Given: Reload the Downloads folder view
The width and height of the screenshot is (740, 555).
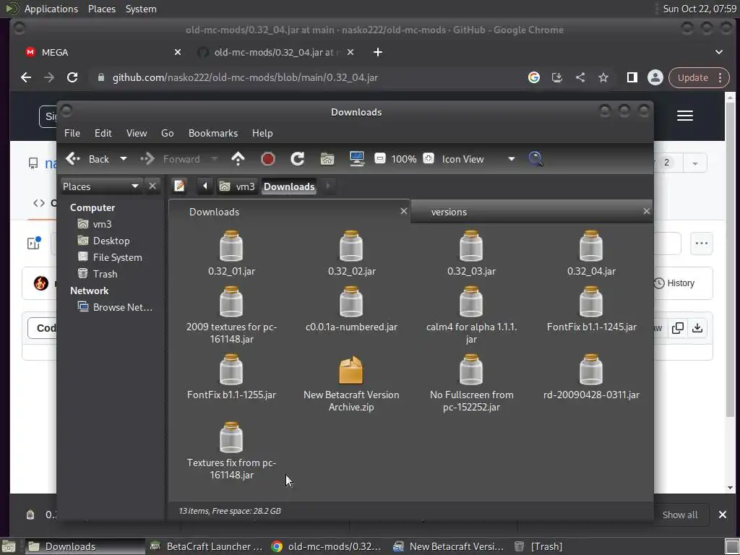Looking at the screenshot, I should click(297, 159).
